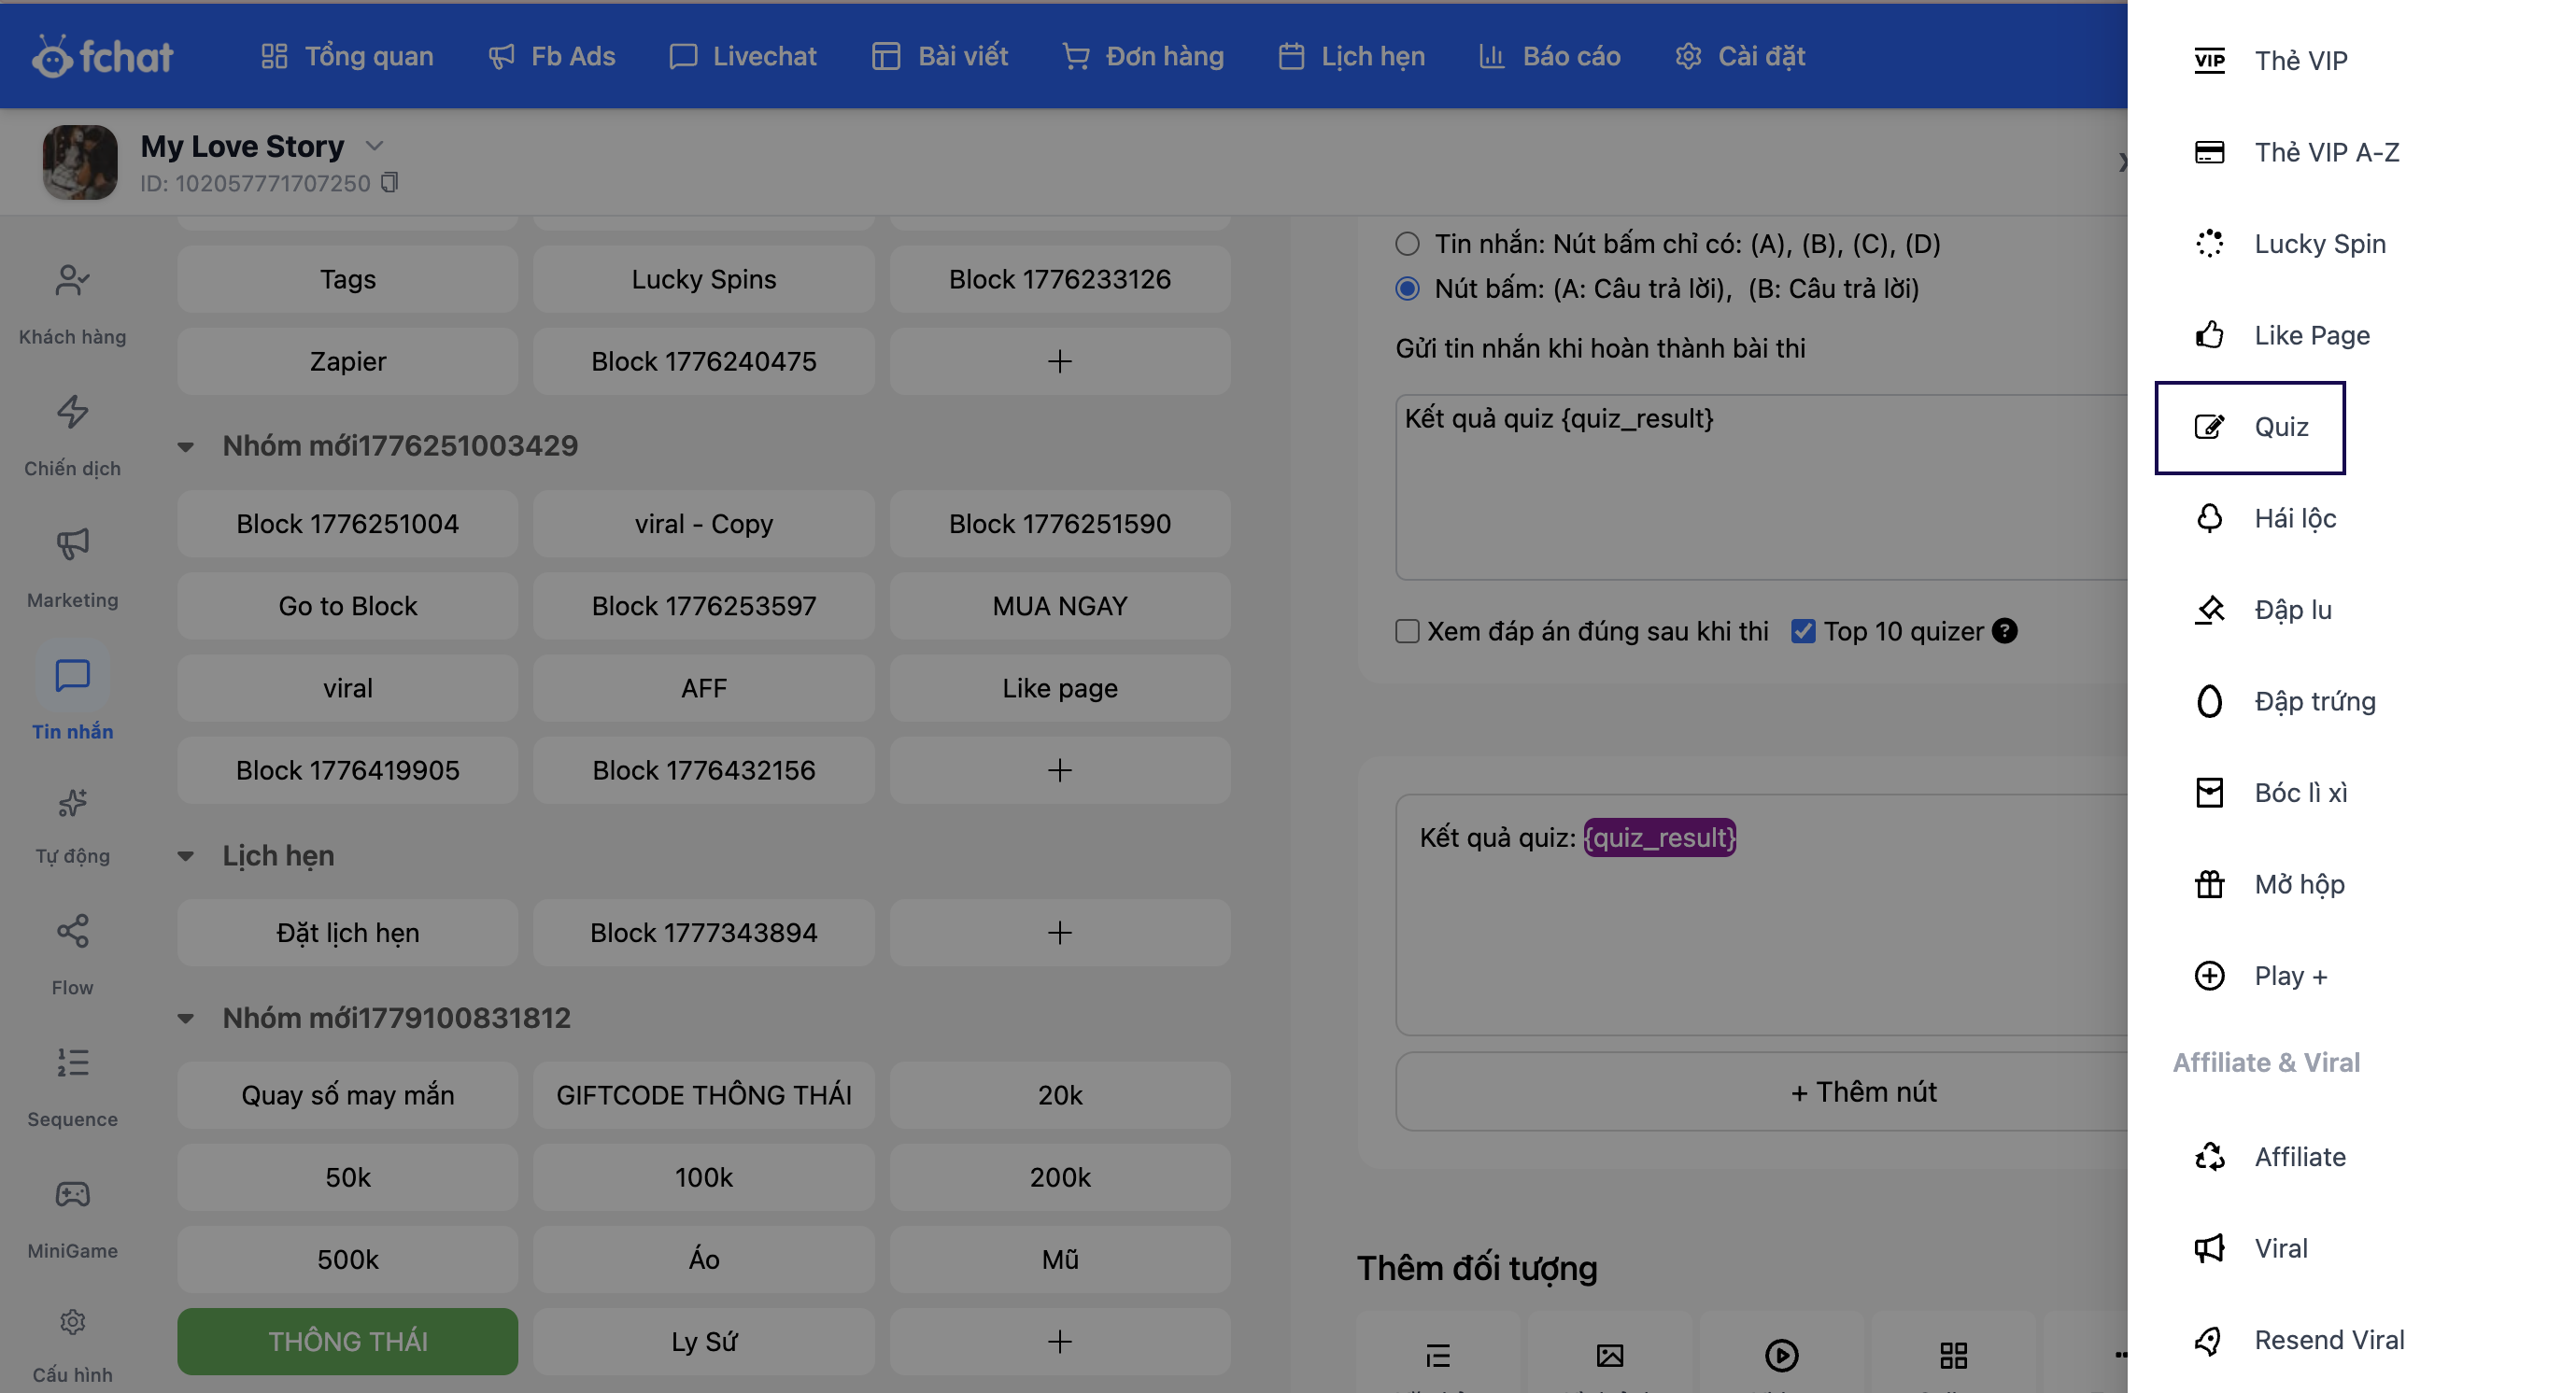The width and height of the screenshot is (2576, 1393).
Task: Click the Đập trứng egg icon
Action: point(2209,701)
